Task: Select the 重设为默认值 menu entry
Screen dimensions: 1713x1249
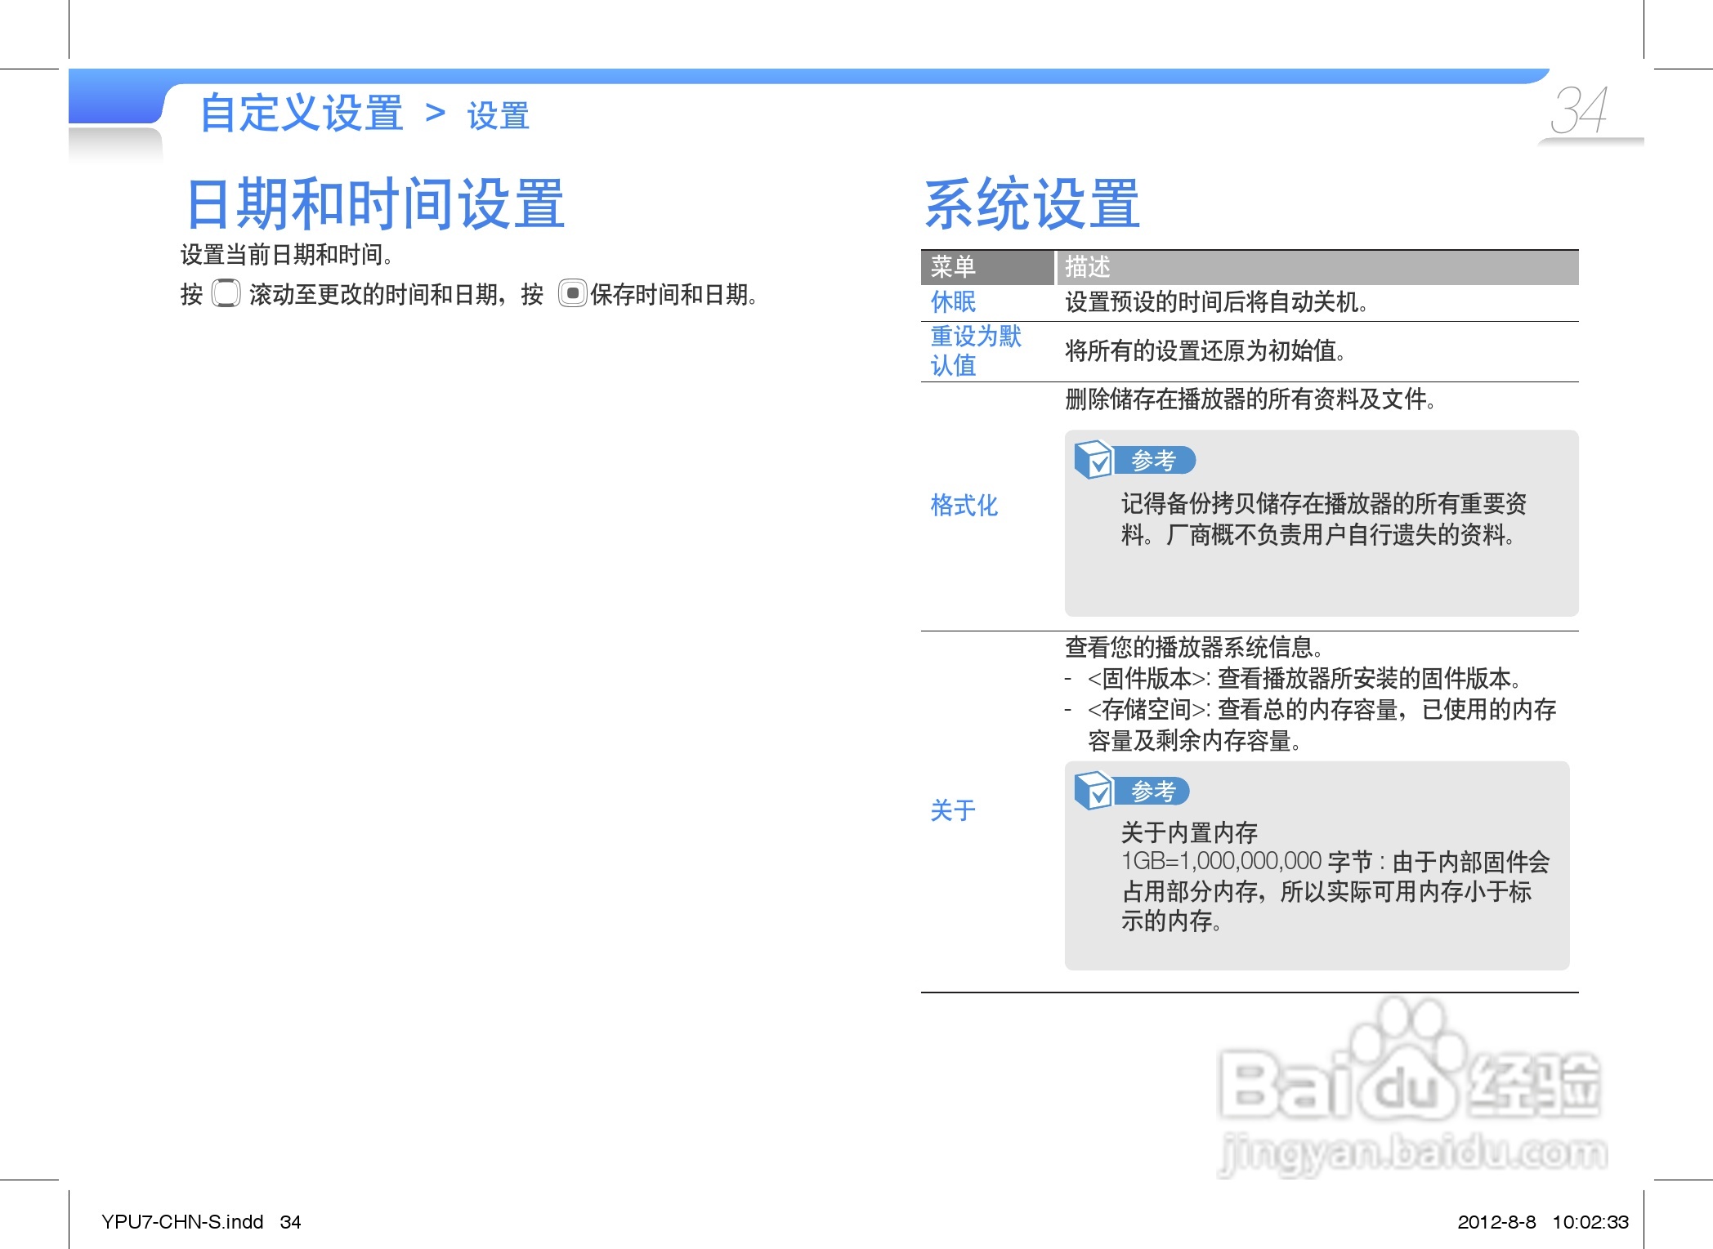Action: (x=975, y=350)
